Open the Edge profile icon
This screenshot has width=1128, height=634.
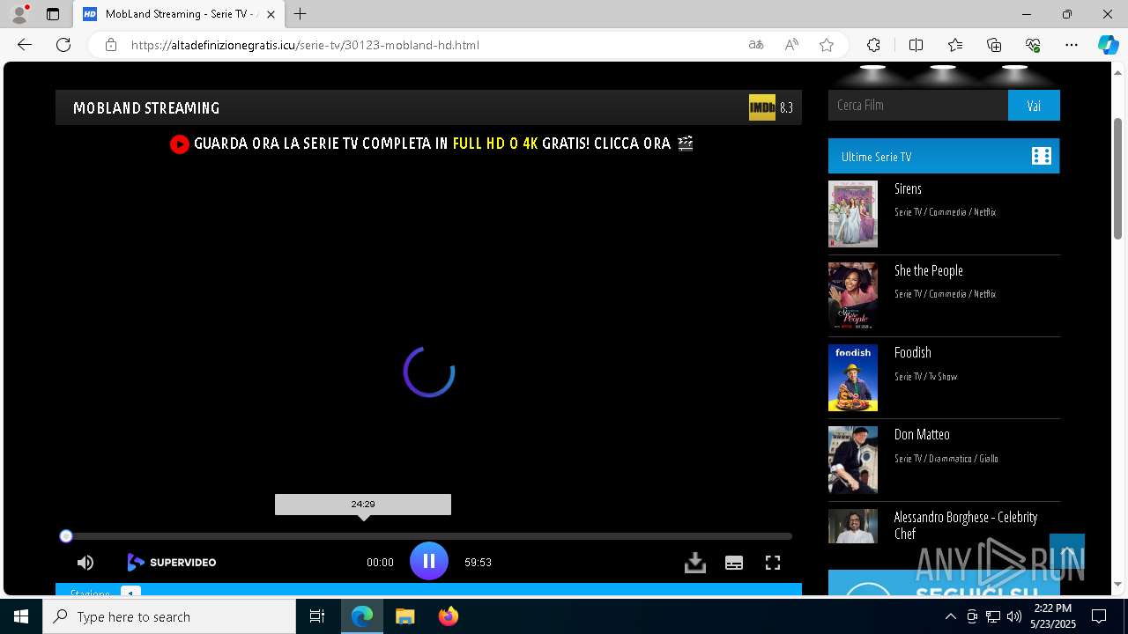point(19,14)
